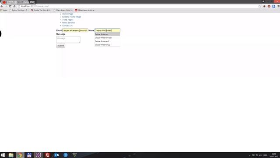Switch to Chrome in the taskbar
The width and height of the screenshot is (280, 158).
20,155
